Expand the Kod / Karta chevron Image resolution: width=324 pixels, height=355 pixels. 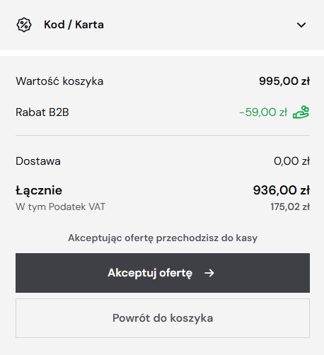301,25
